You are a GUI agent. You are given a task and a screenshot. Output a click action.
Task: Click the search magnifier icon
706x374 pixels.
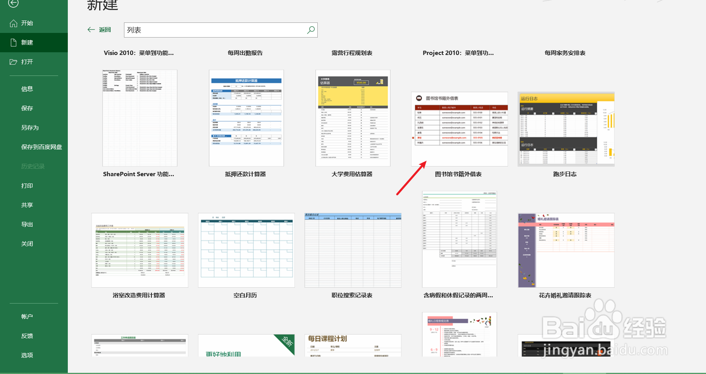(311, 30)
